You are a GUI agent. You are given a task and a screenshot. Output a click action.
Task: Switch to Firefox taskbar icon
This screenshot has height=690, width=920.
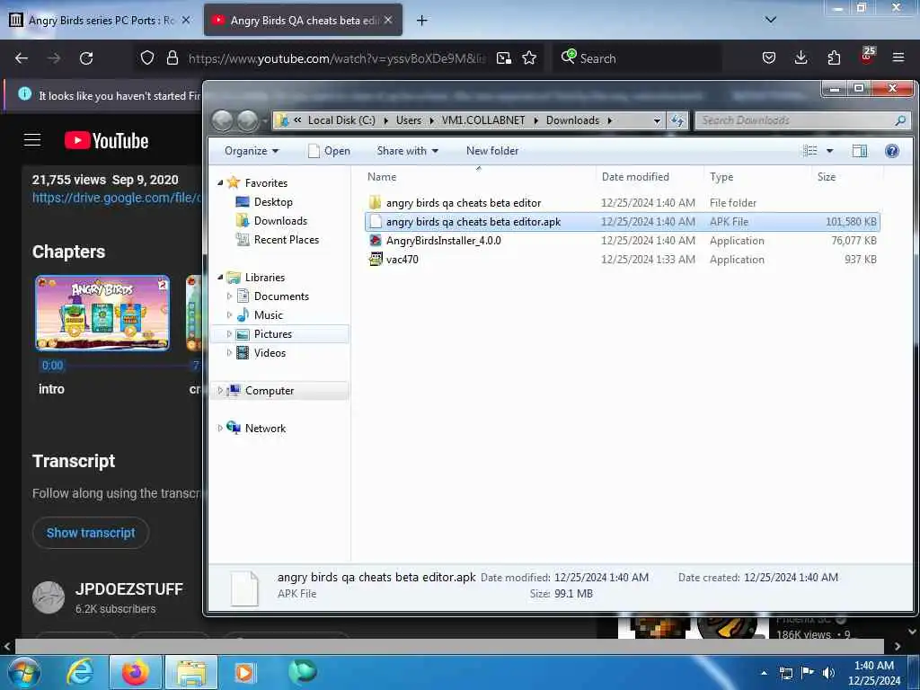pyautogui.click(x=136, y=672)
